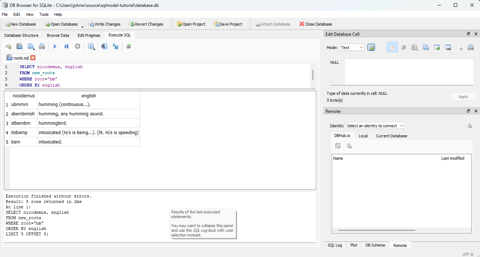Execute current line icon

(66, 46)
